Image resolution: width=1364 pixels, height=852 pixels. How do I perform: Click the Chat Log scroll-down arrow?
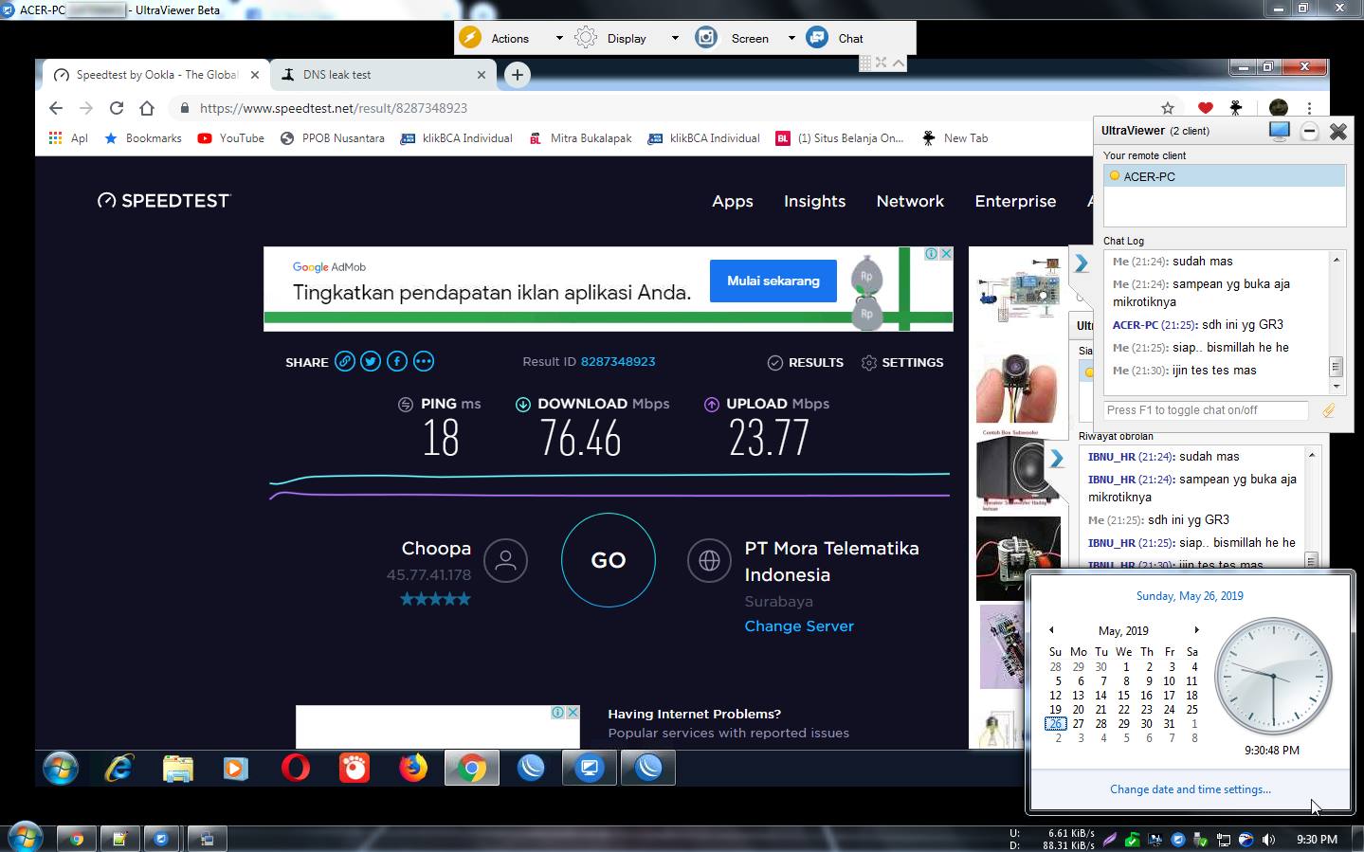1337,386
